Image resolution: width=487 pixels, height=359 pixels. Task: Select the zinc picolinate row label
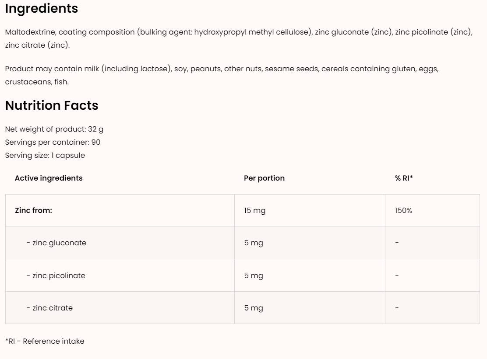click(x=56, y=275)
